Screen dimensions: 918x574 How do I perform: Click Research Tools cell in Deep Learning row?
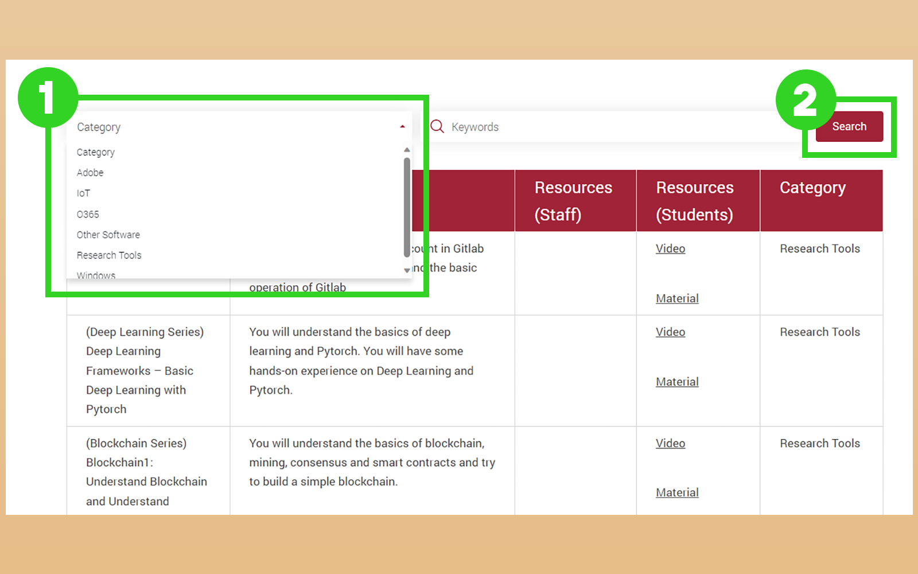pyautogui.click(x=820, y=332)
